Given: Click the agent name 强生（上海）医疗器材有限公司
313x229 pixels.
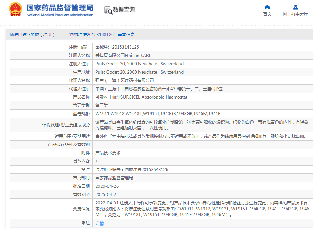Looking at the screenshot, I should tap(125, 80).
